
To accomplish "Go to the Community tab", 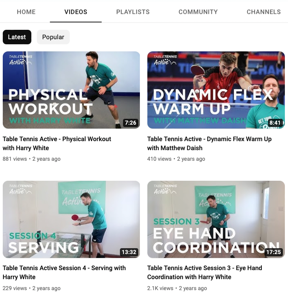I will coord(198,12).
